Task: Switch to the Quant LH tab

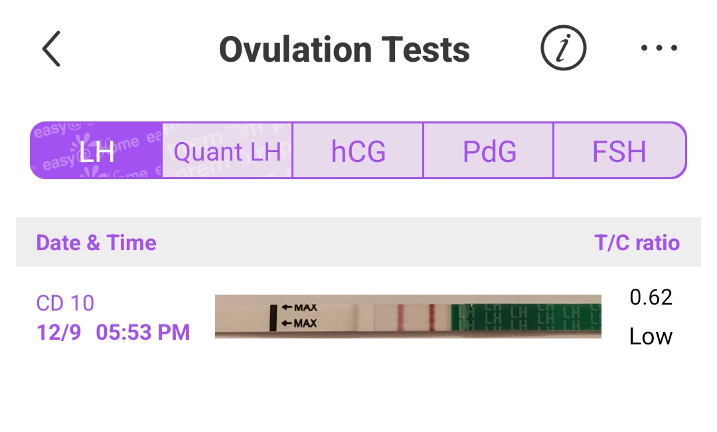Action: tap(227, 151)
